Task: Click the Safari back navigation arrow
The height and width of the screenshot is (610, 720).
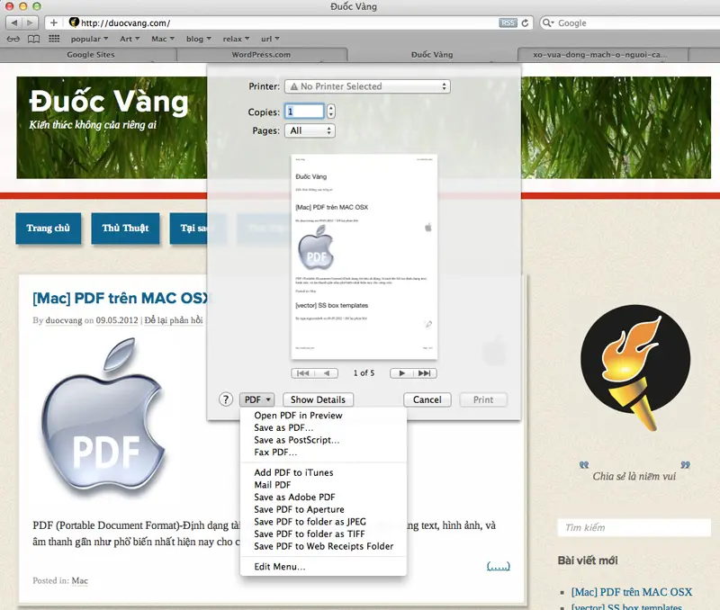Action: [x=14, y=22]
